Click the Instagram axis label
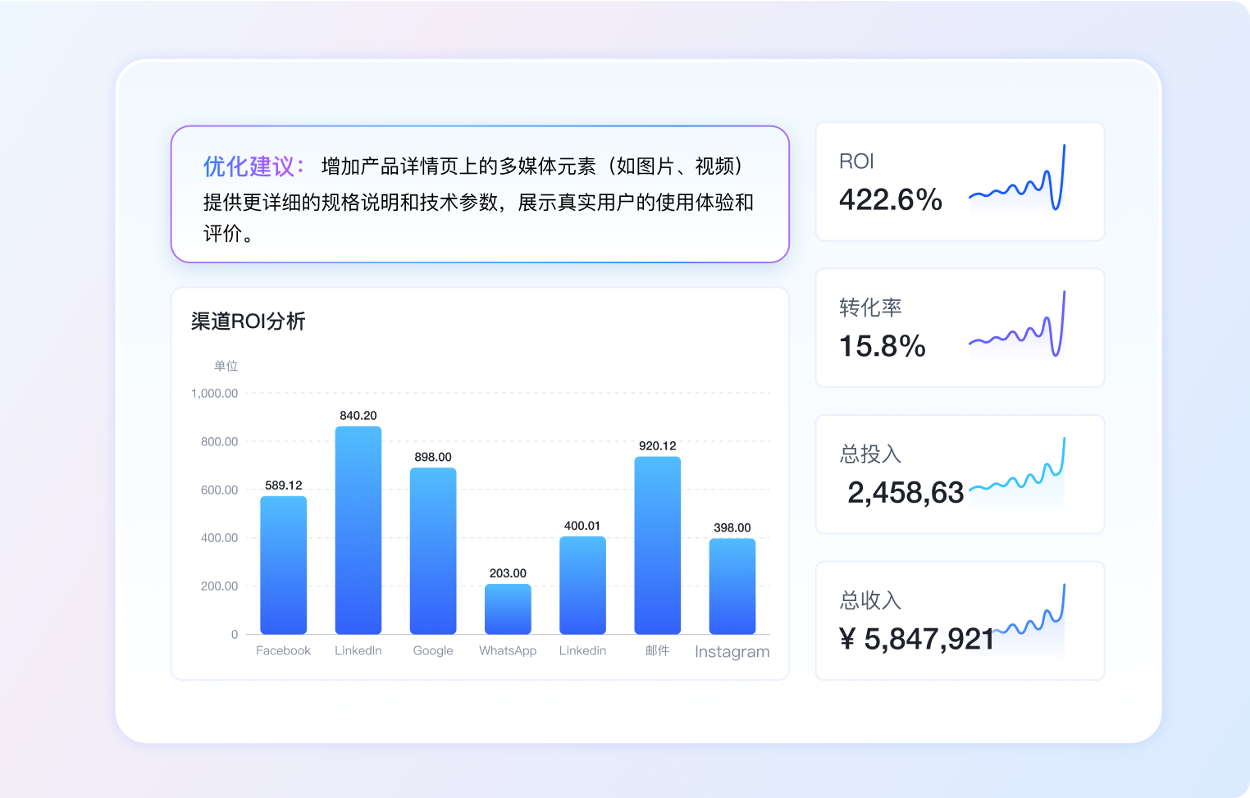Image resolution: width=1250 pixels, height=798 pixels. [732, 652]
